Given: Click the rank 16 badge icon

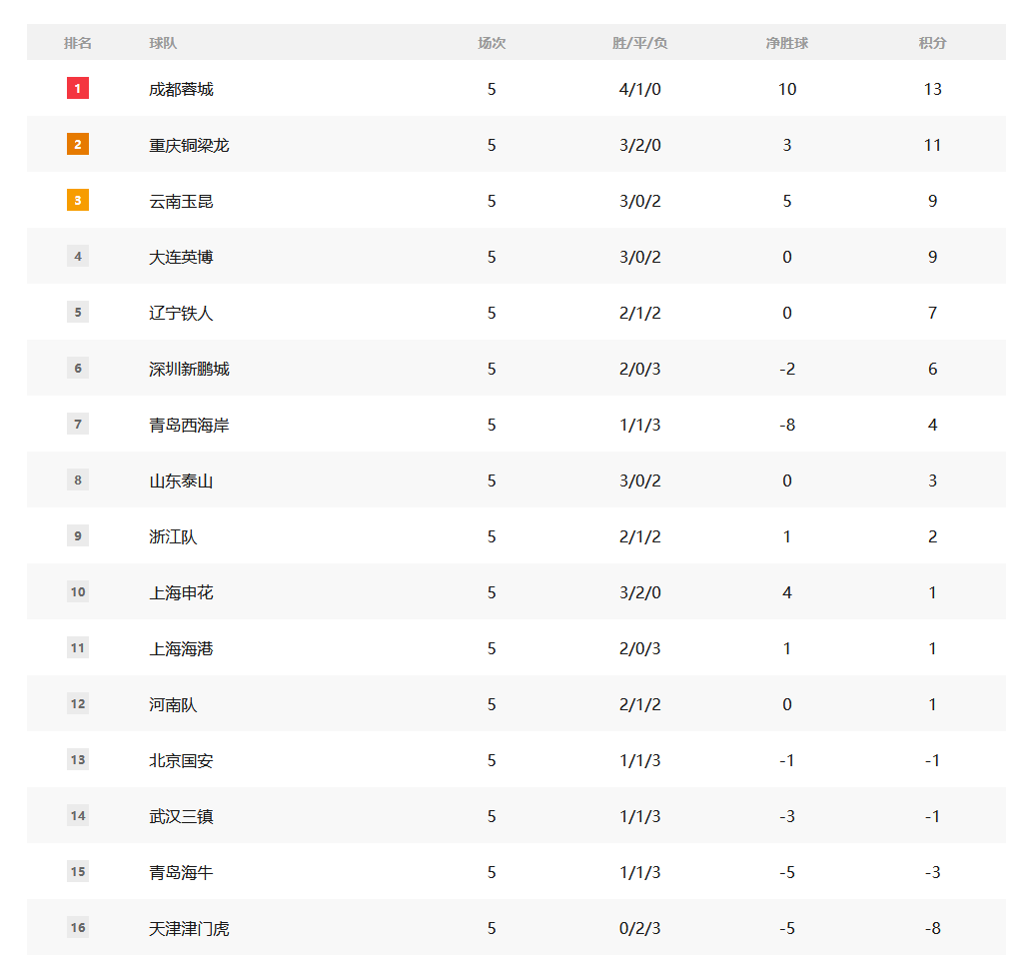Looking at the screenshot, I should [x=78, y=928].
